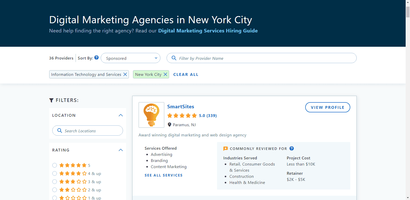Click See All Services link

tap(163, 175)
